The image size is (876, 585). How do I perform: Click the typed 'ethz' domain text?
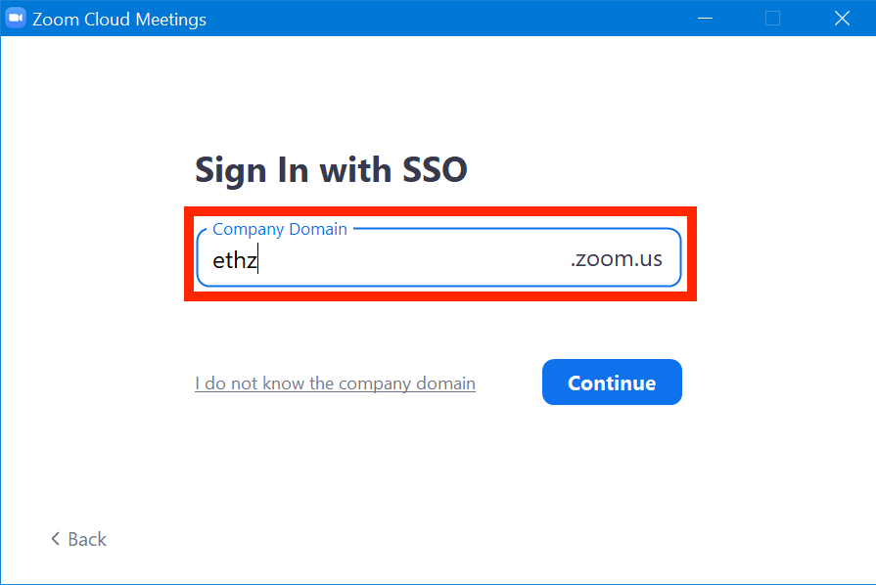coord(235,260)
